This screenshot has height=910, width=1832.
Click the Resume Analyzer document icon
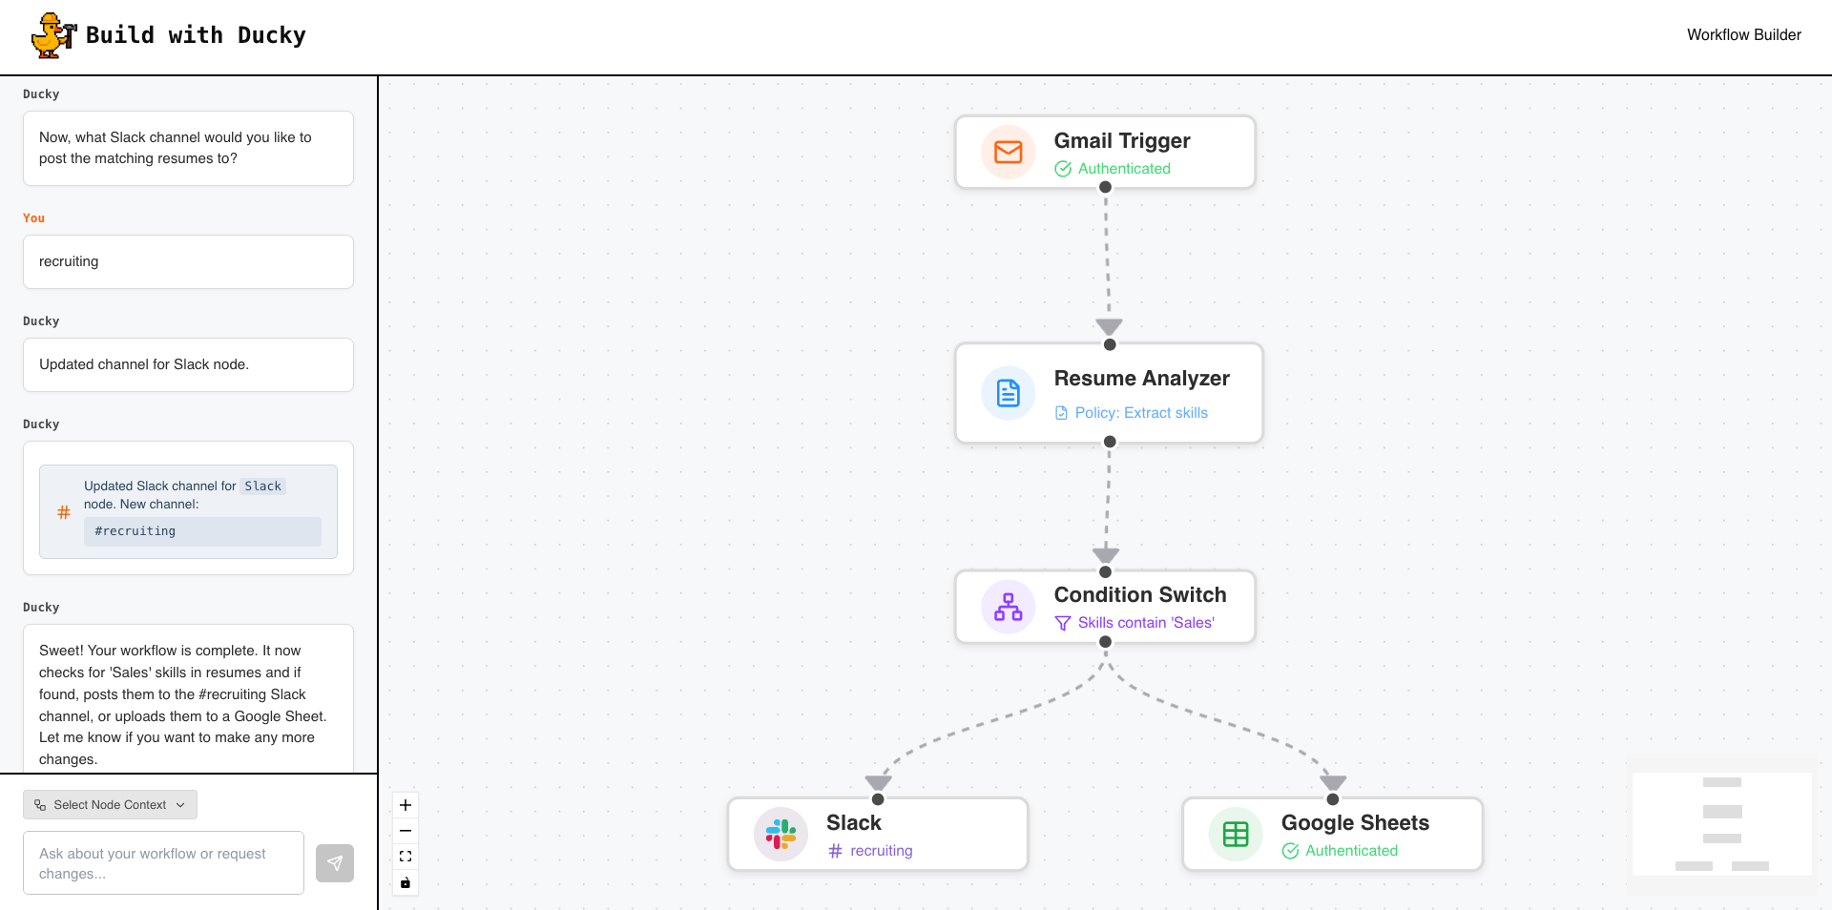(x=1009, y=393)
